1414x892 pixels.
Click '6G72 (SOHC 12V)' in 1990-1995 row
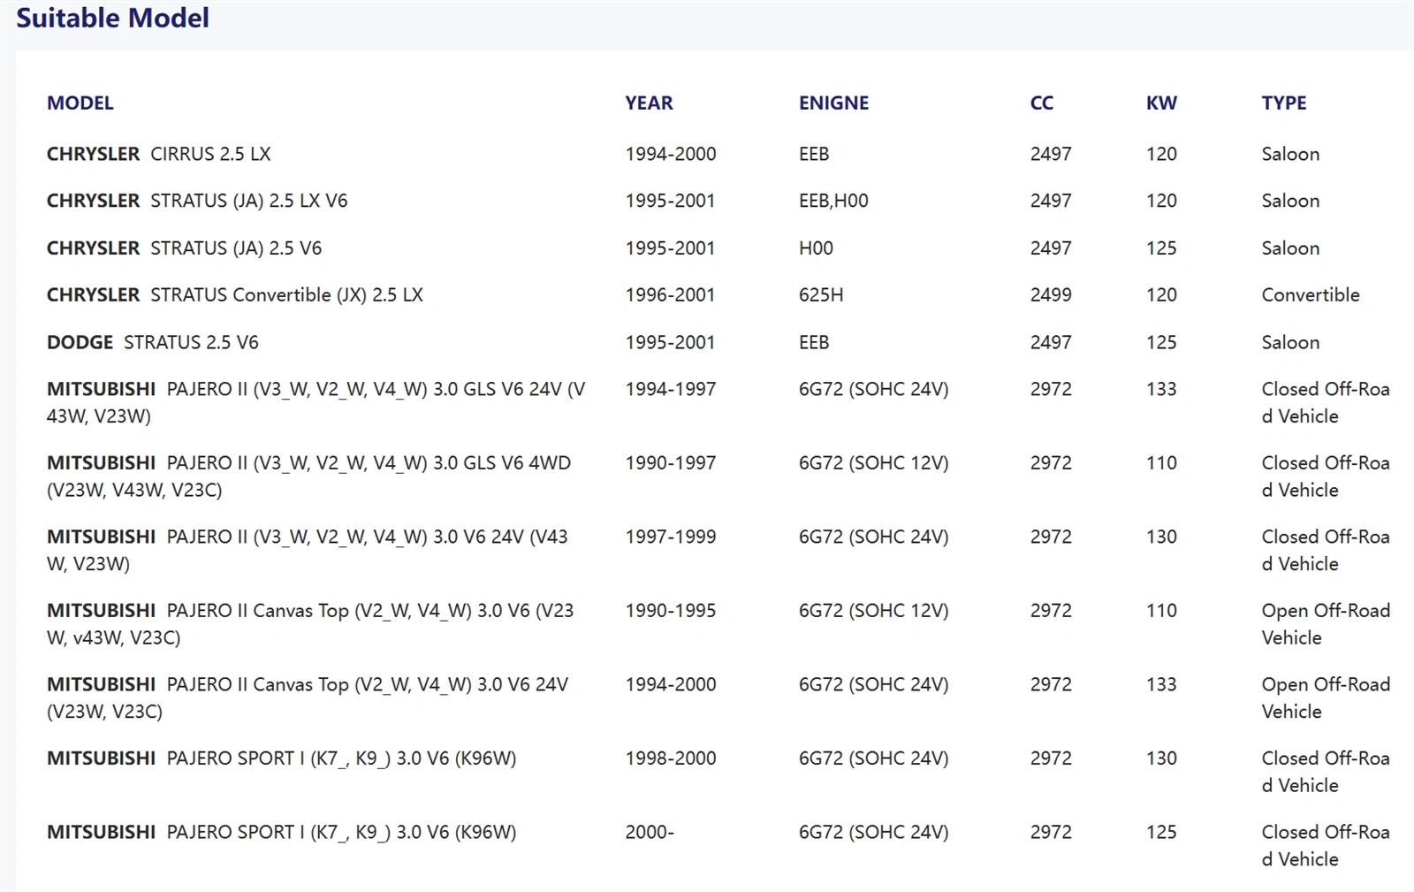point(874,611)
